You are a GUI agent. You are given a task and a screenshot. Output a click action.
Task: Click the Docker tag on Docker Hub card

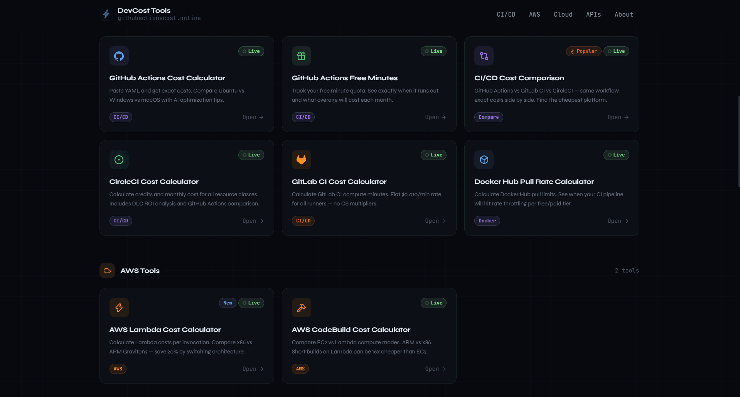coord(487,221)
